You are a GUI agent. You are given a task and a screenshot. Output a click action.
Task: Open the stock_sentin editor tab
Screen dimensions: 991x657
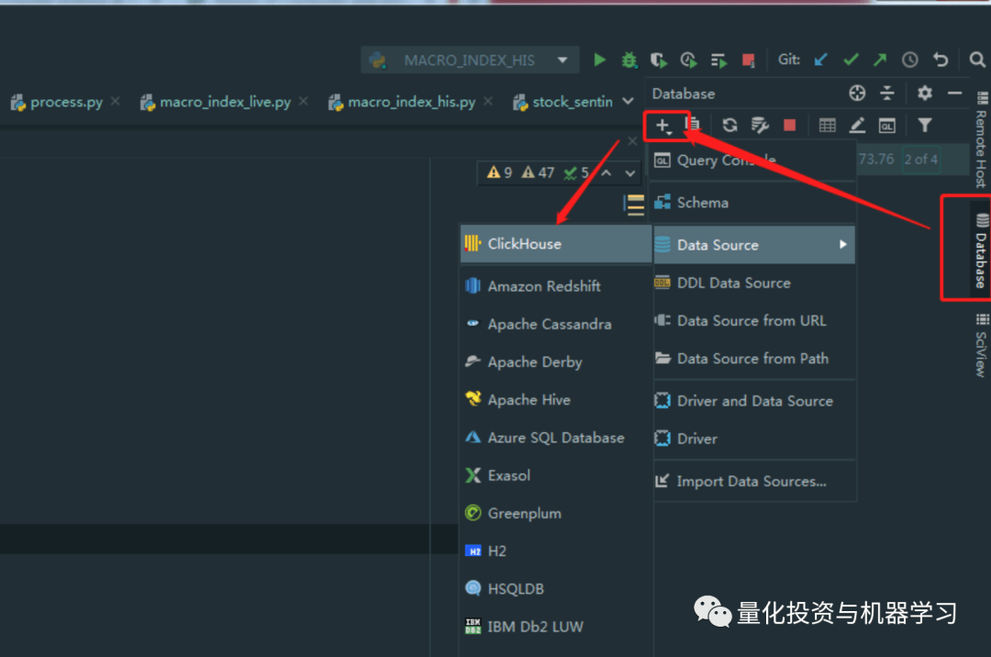(564, 102)
